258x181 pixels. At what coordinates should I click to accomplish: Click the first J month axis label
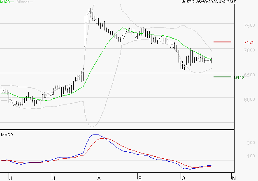point(11,178)
